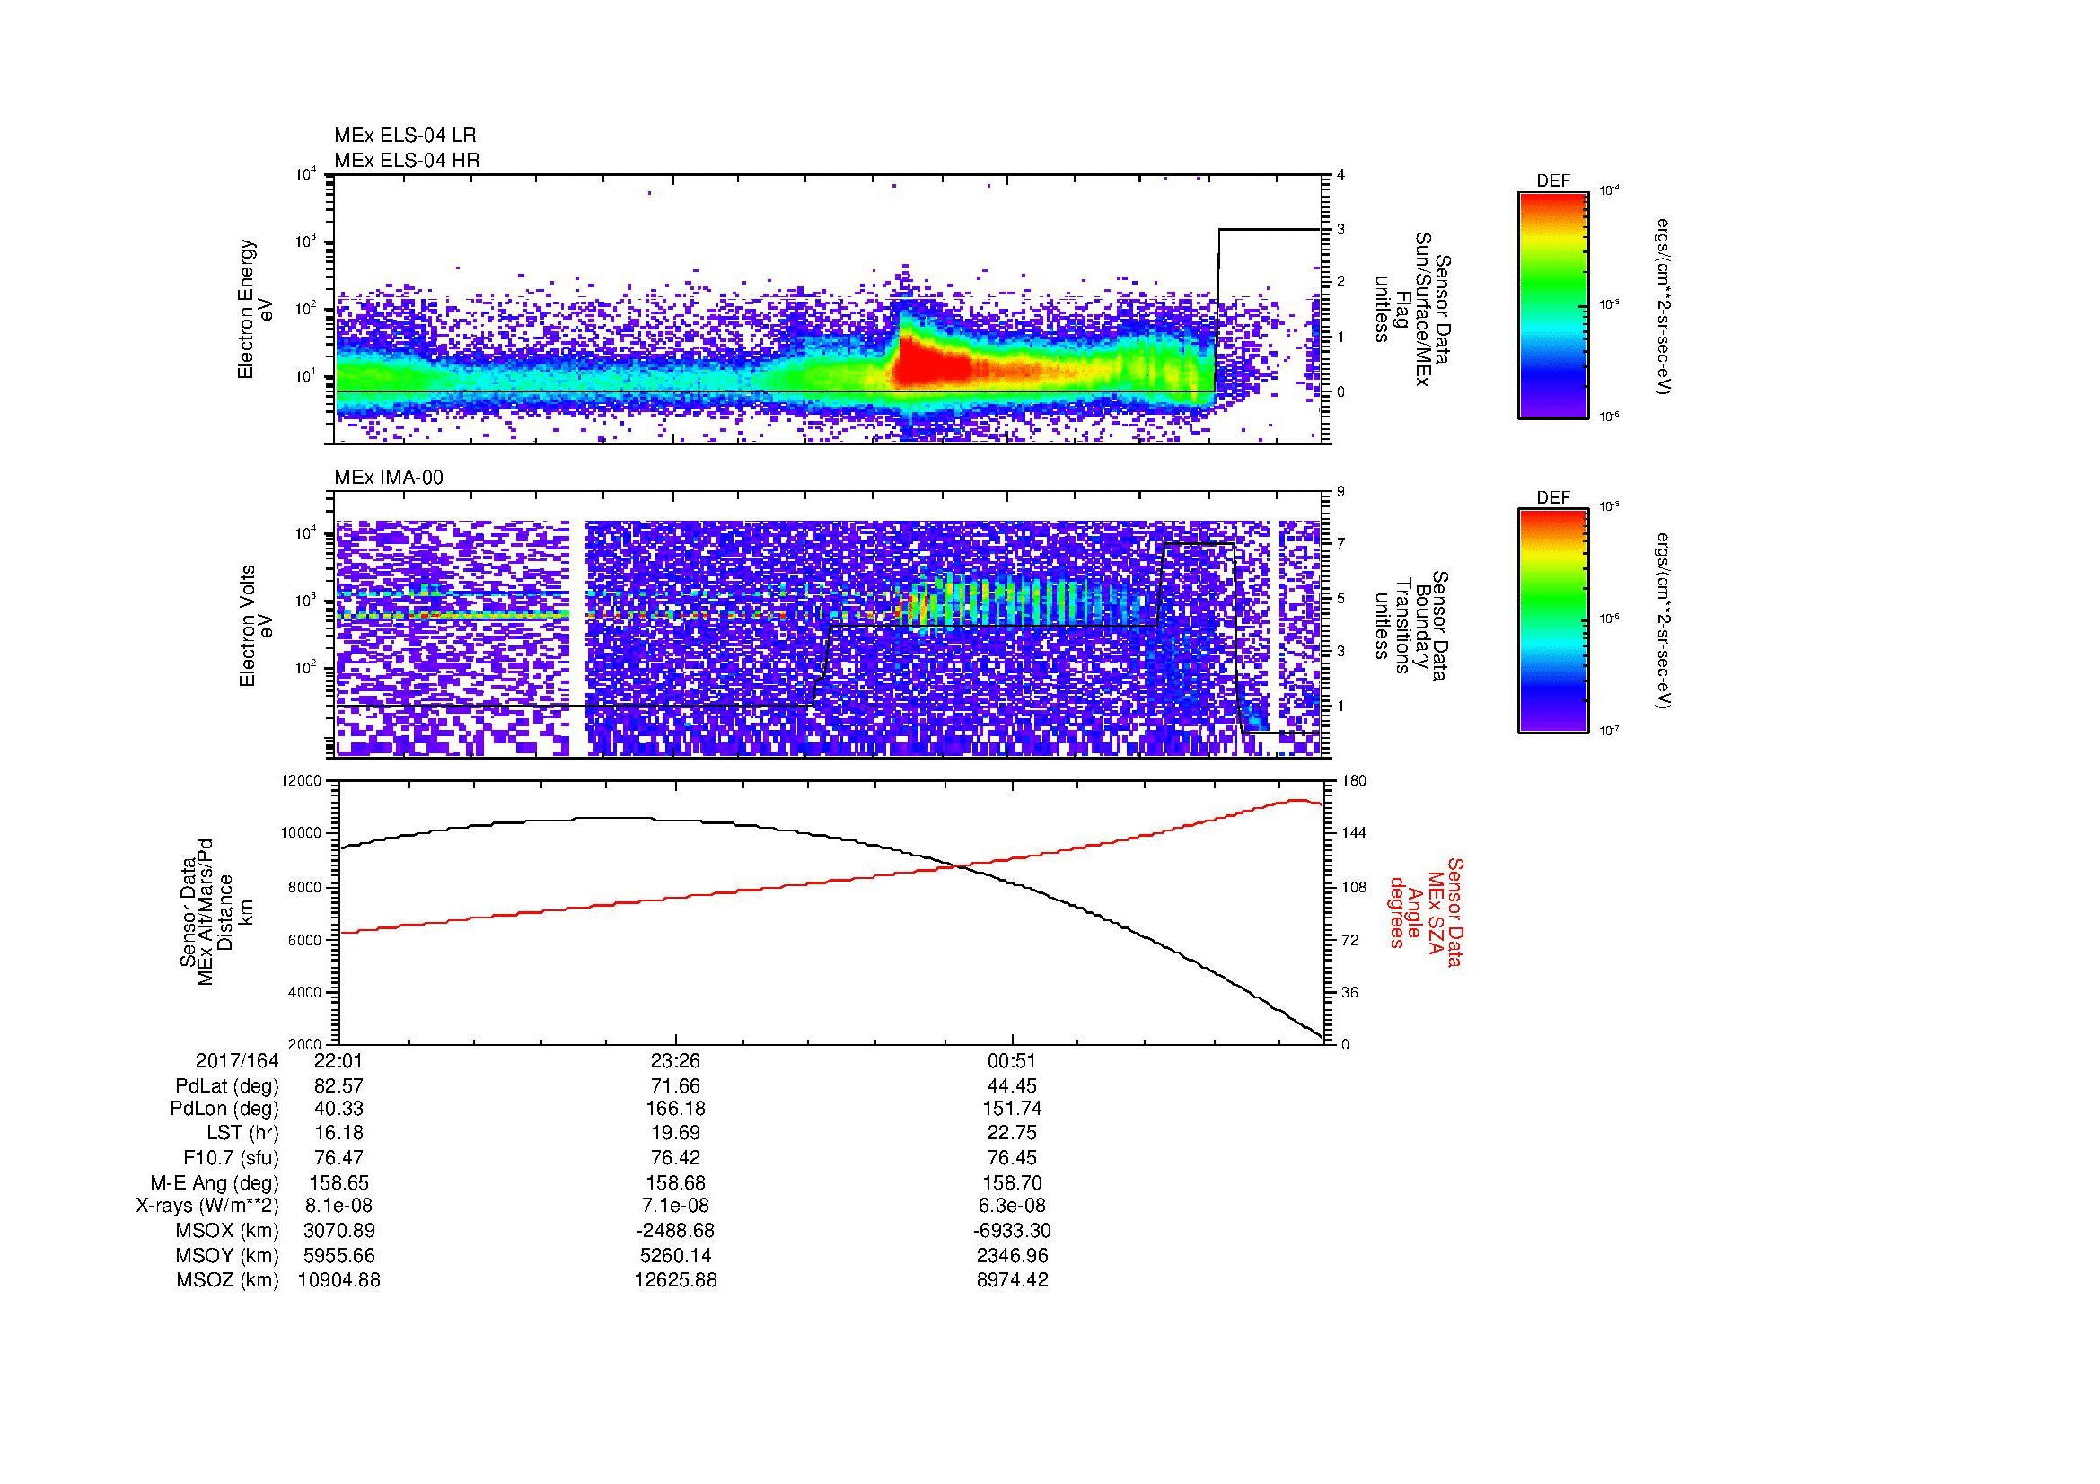Click the '22:01' time tick label
2100x1484 pixels.
(x=338, y=1060)
